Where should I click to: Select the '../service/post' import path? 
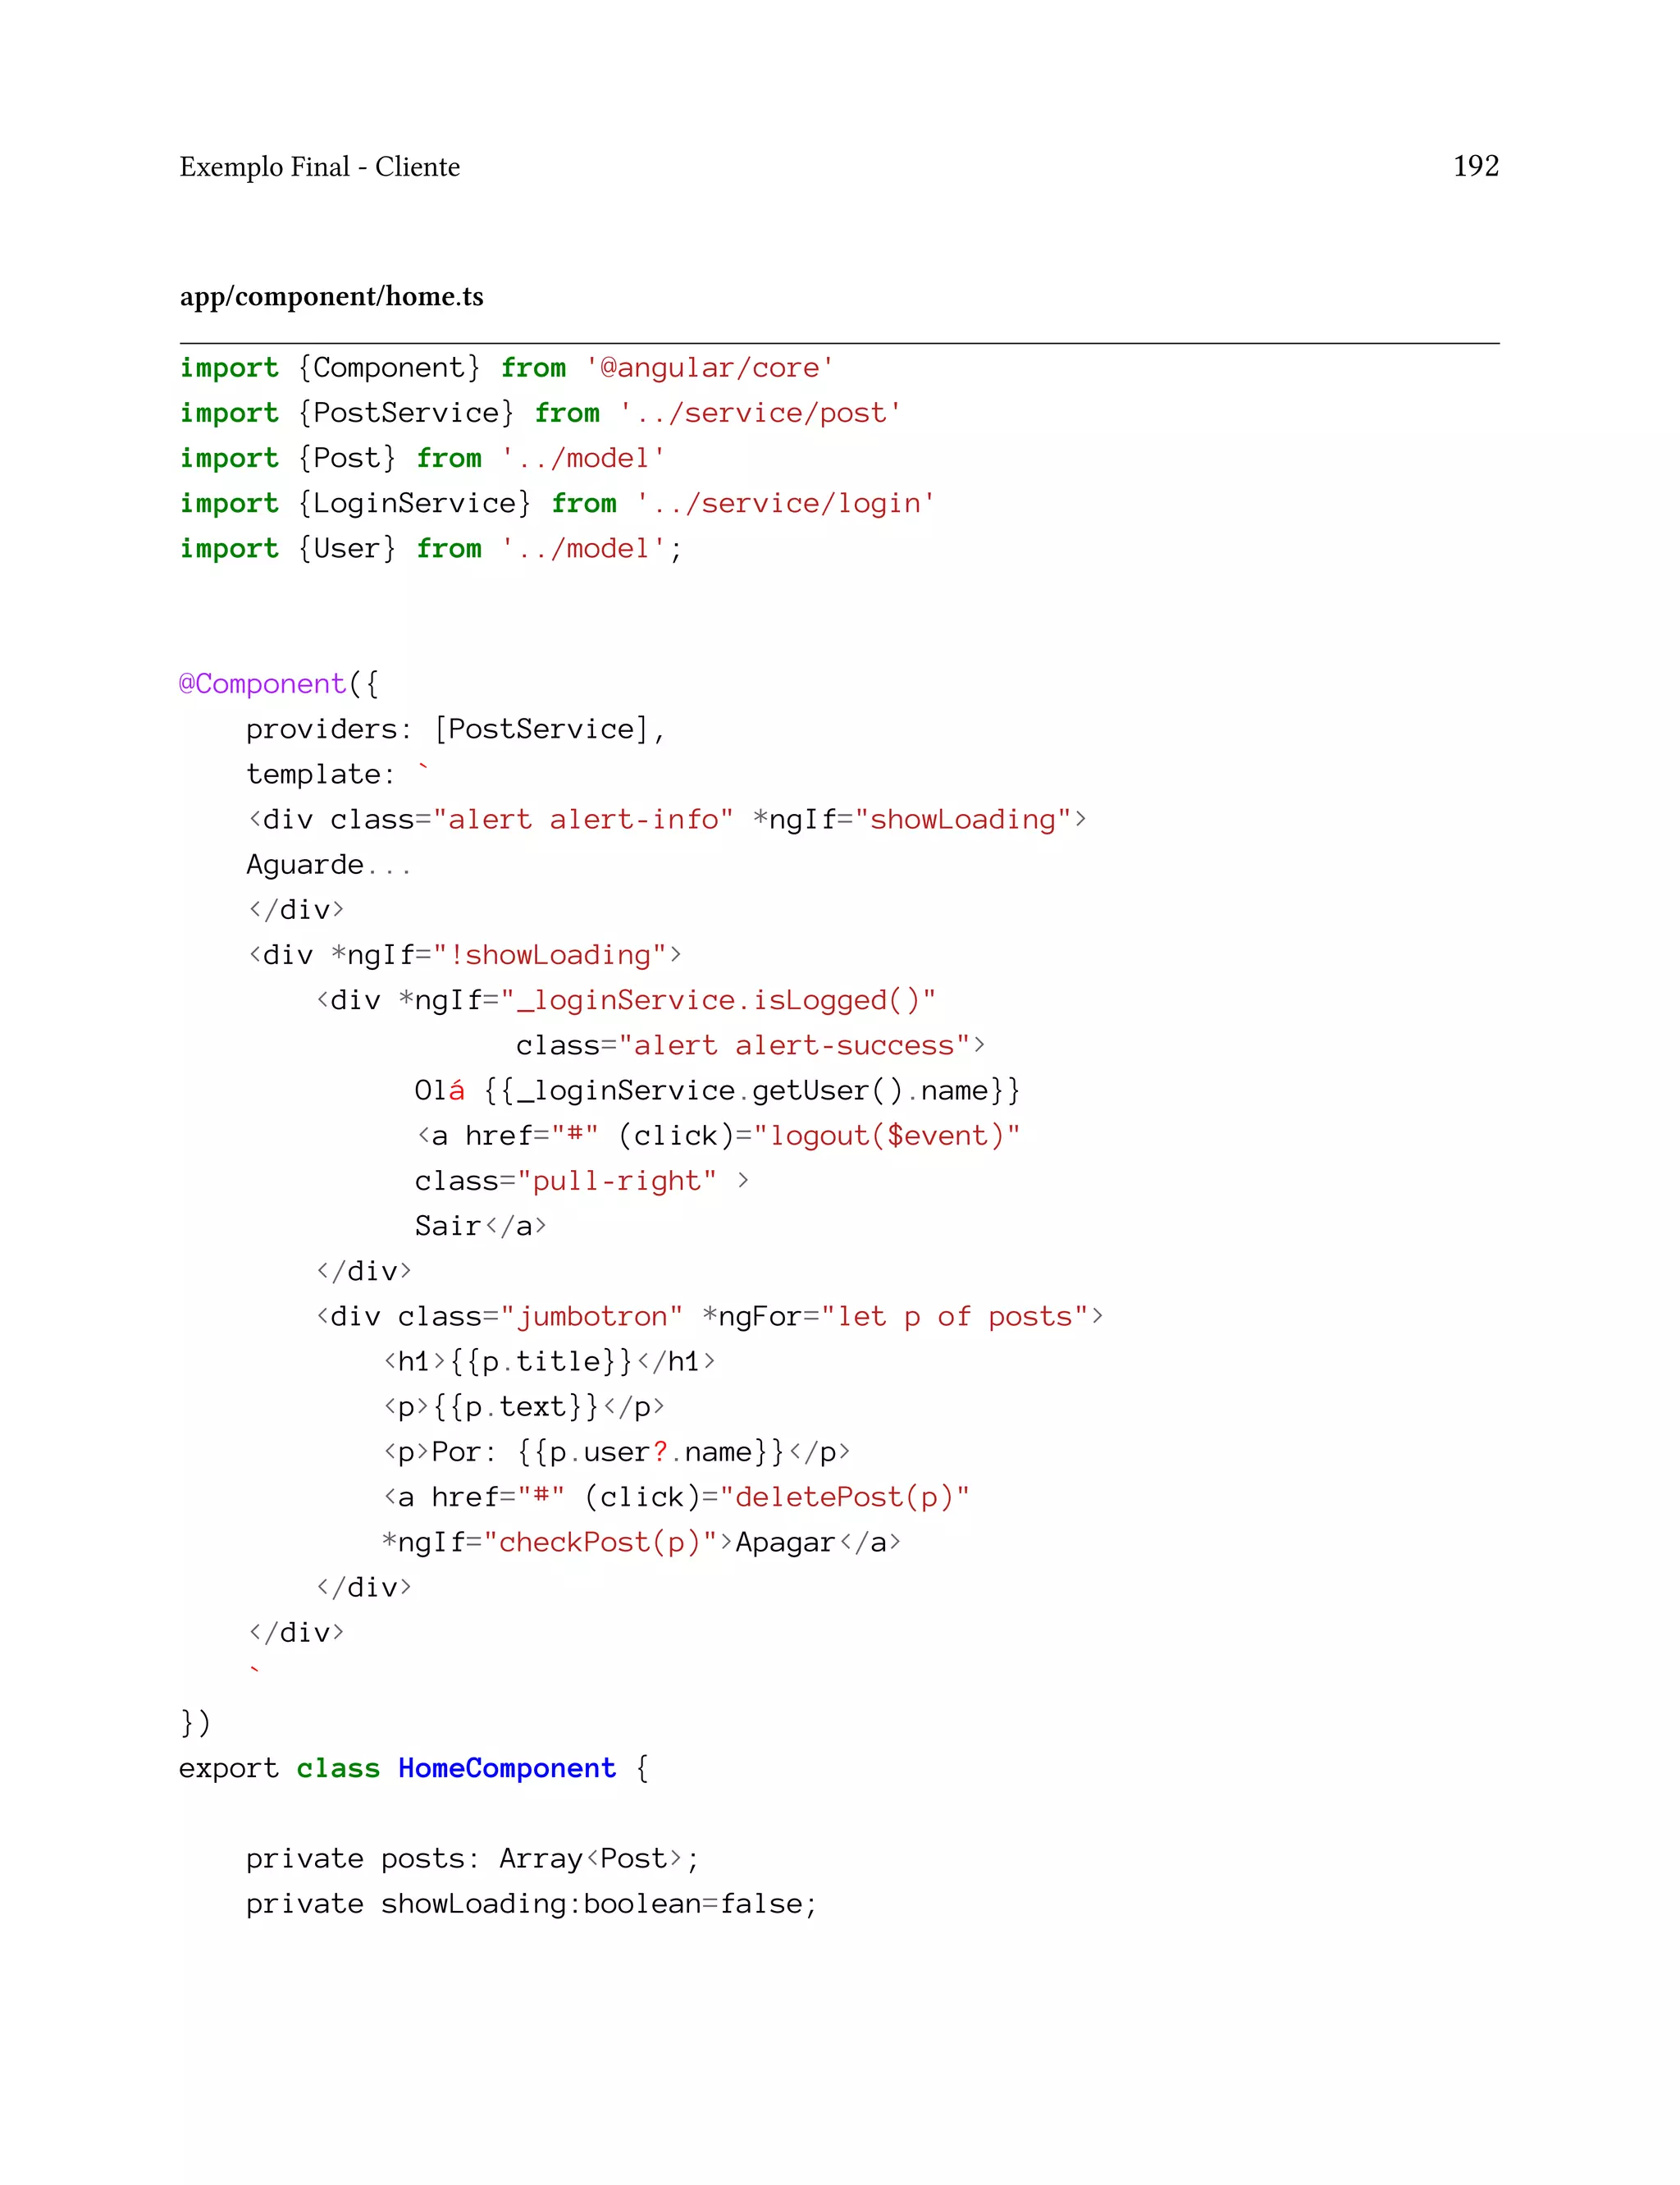pos(760,413)
